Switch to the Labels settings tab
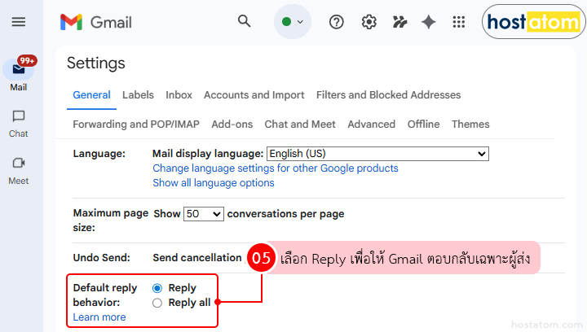587x332 pixels. click(x=138, y=95)
